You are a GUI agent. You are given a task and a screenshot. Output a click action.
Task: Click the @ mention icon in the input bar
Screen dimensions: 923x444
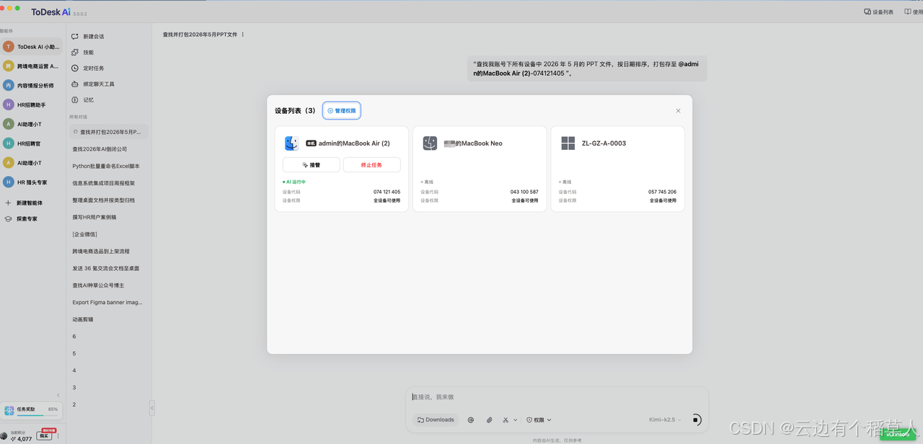pyautogui.click(x=471, y=419)
